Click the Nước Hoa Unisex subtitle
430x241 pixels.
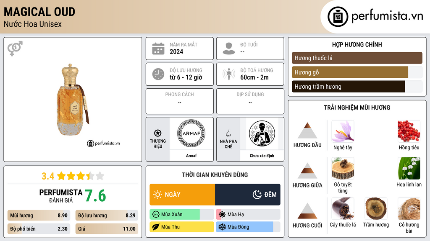[33, 24]
